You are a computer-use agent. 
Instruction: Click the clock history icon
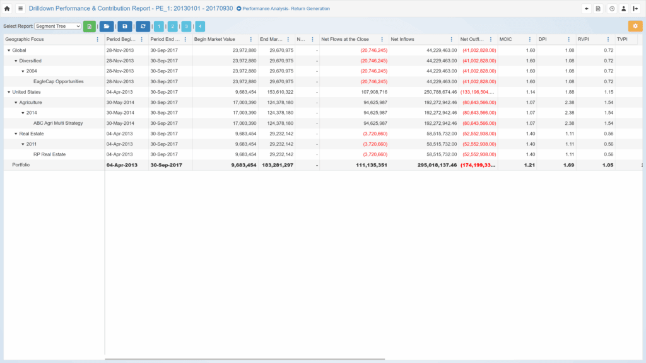pos(612,9)
